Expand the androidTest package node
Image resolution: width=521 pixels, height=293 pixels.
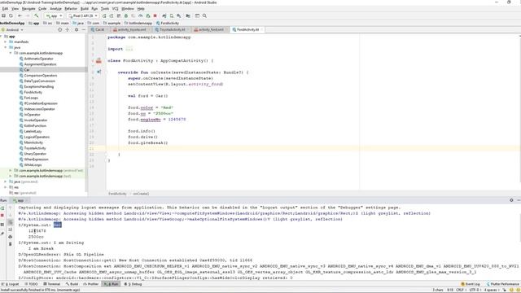(x=11, y=170)
